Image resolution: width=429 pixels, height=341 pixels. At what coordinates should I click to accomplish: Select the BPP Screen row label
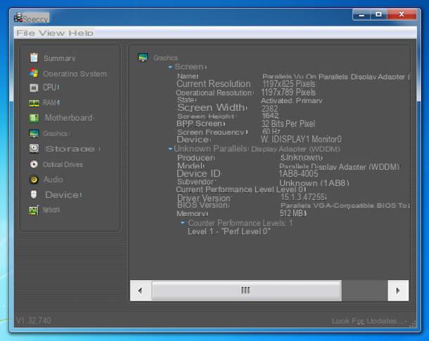[x=200, y=123]
